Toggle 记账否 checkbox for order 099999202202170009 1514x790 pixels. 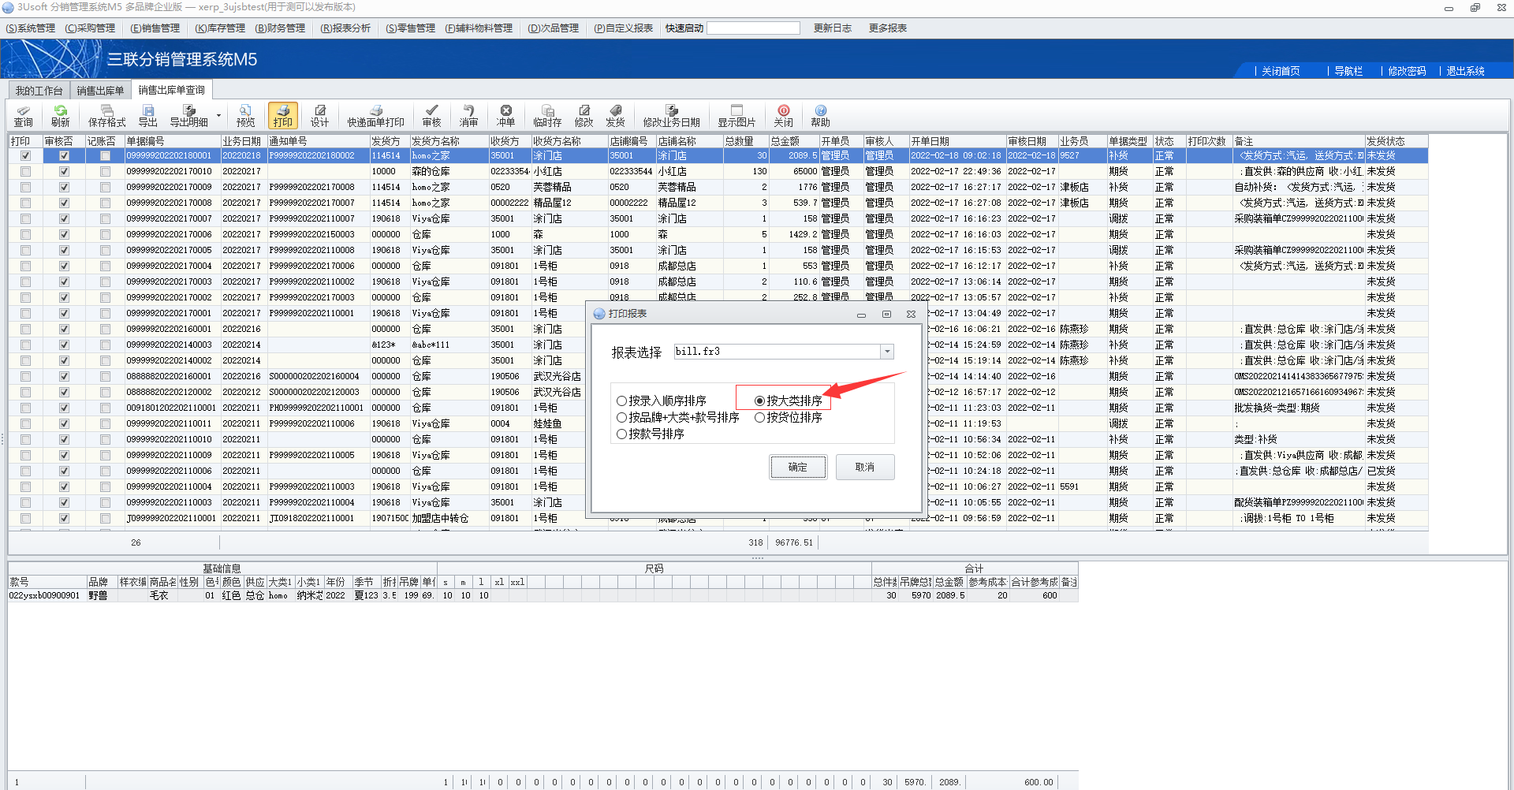click(105, 188)
